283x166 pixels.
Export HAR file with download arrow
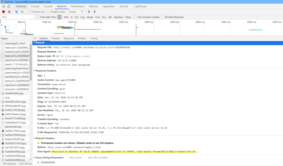click(x=94, y=12)
